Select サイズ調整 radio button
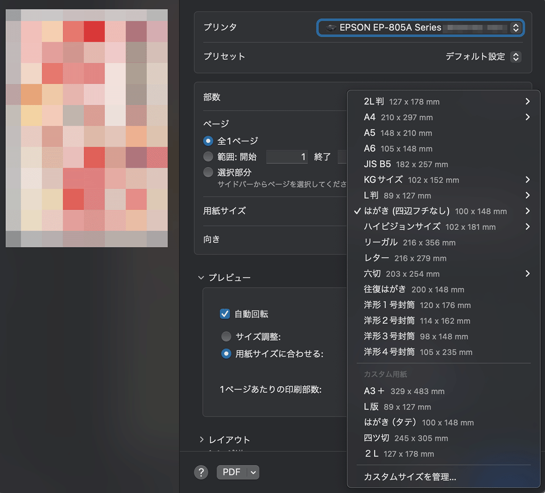Screen dimensions: 545x493 [x=226, y=337]
